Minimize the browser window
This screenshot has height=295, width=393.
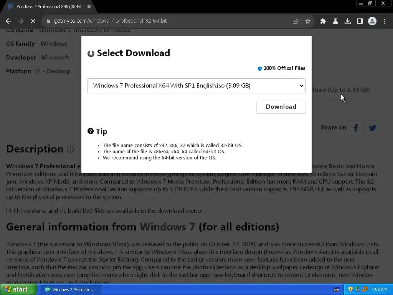coord(360,3)
